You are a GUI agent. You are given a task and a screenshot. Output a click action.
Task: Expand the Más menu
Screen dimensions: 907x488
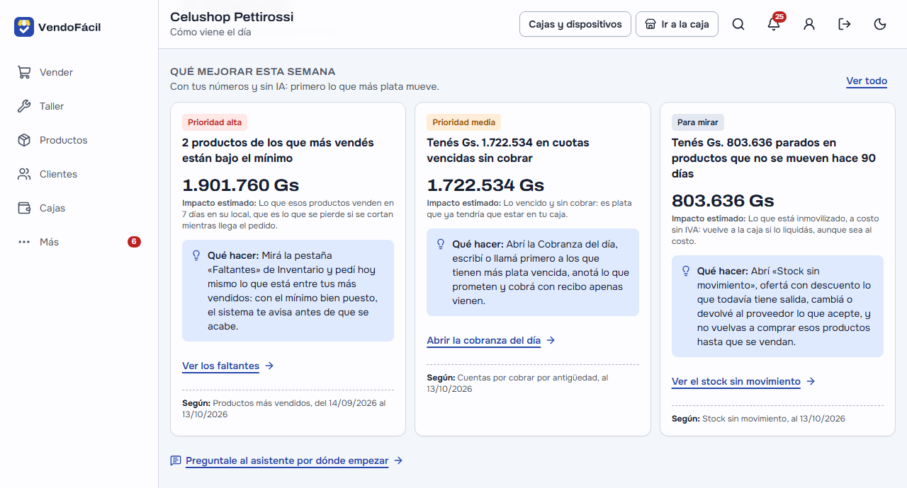pyautogui.click(x=79, y=242)
